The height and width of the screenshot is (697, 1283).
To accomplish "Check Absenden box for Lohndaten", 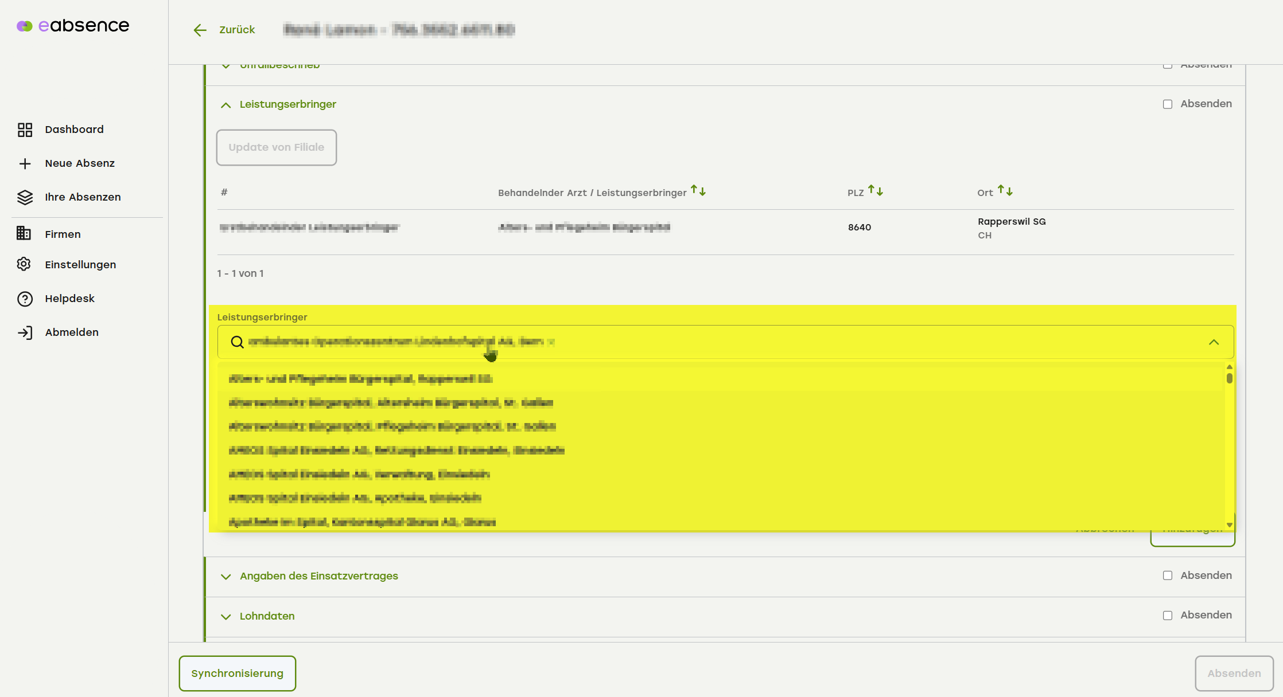I will coord(1167,616).
